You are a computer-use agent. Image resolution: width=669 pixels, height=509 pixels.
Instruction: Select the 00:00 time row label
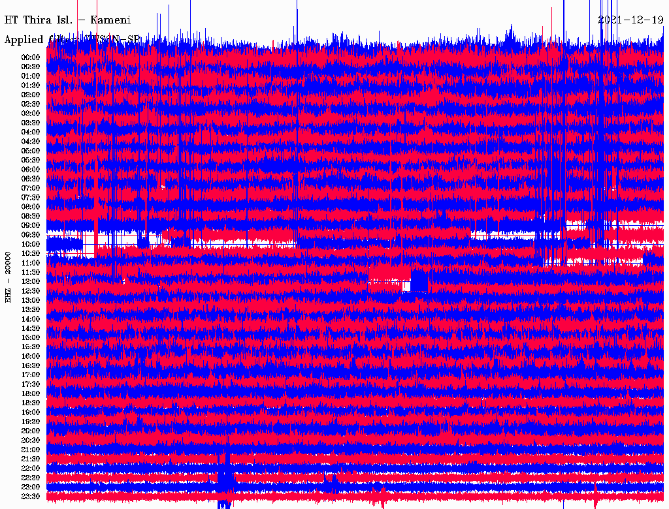pos(31,57)
